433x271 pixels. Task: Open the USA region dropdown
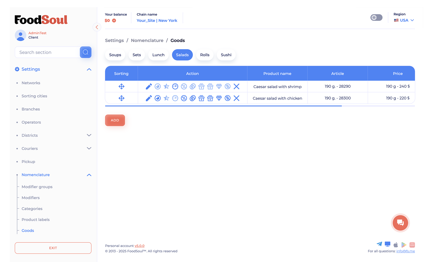click(404, 20)
